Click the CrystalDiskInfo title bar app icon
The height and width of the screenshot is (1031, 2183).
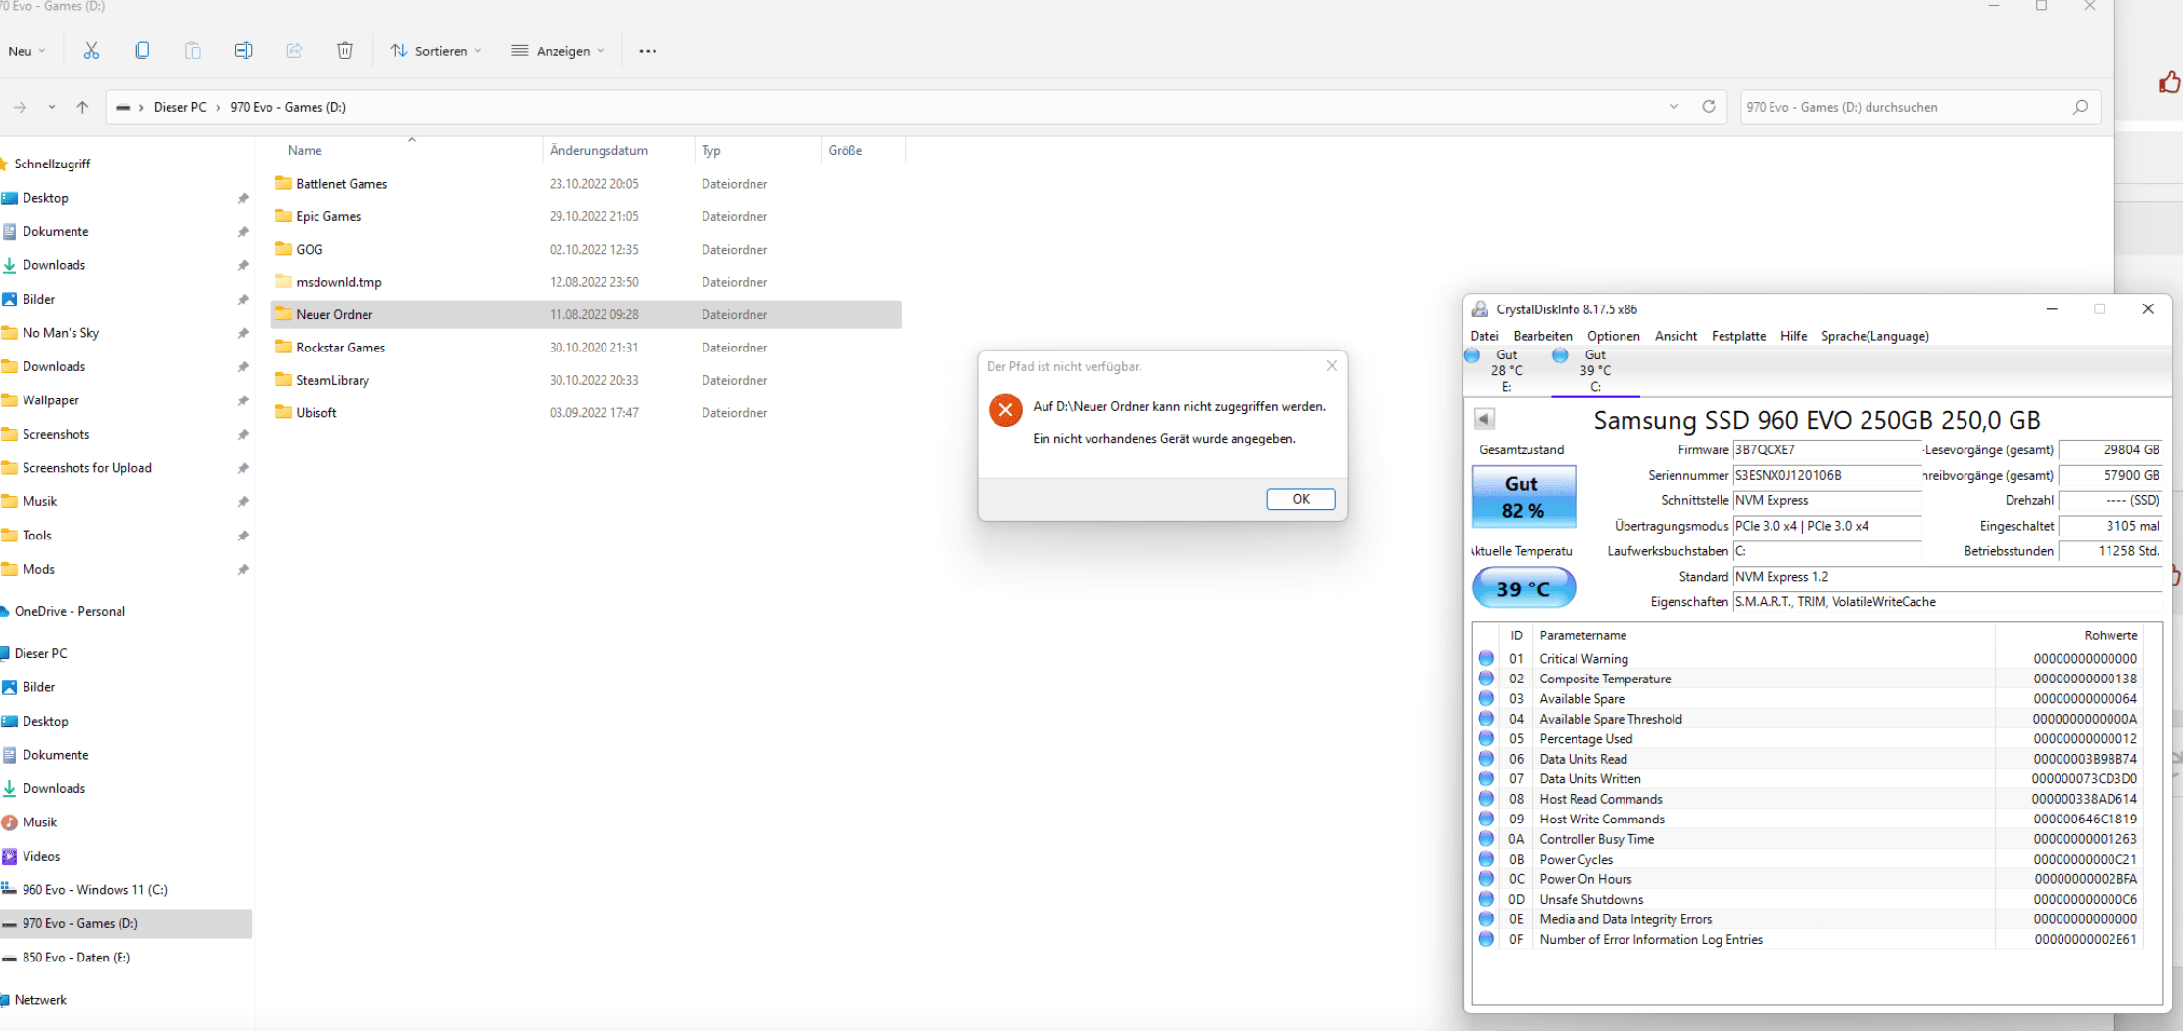click(1480, 309)
